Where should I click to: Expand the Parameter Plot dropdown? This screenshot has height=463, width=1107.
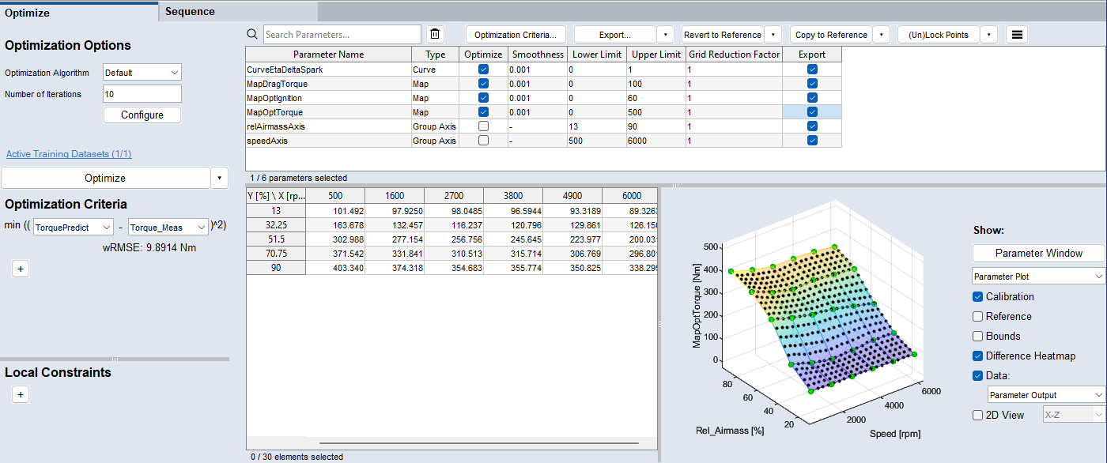(1038, 277)
